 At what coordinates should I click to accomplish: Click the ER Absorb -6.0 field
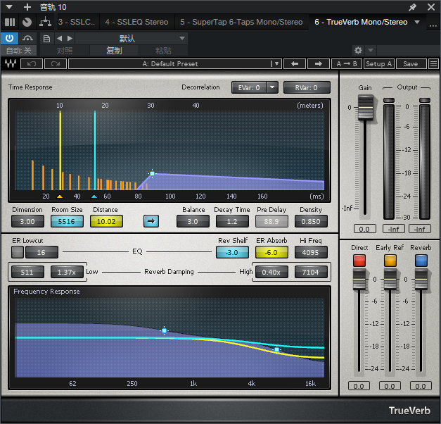click(271, 252)
